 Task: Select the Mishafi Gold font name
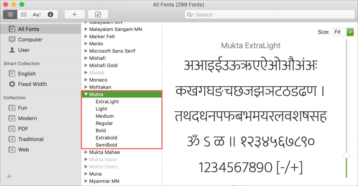[x=103, y=65]
